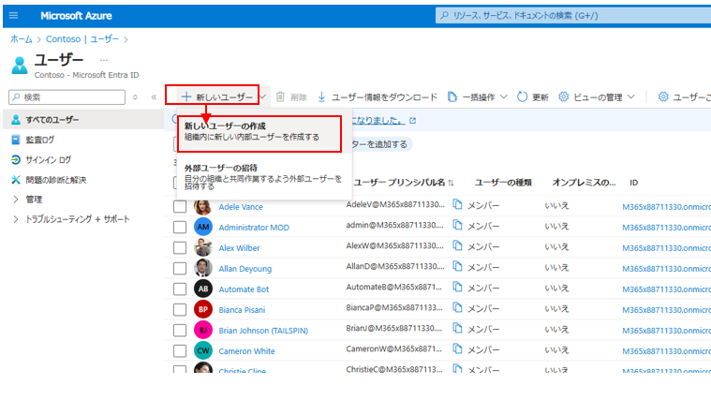
Task: Click the 新しいユーザー button
Action: point(217,97)
